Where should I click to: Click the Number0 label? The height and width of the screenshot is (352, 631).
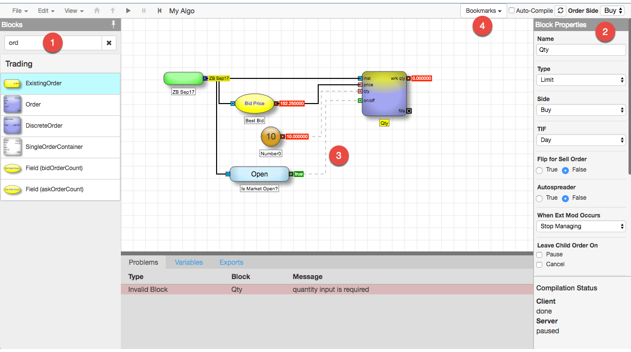tap(270, 153)
